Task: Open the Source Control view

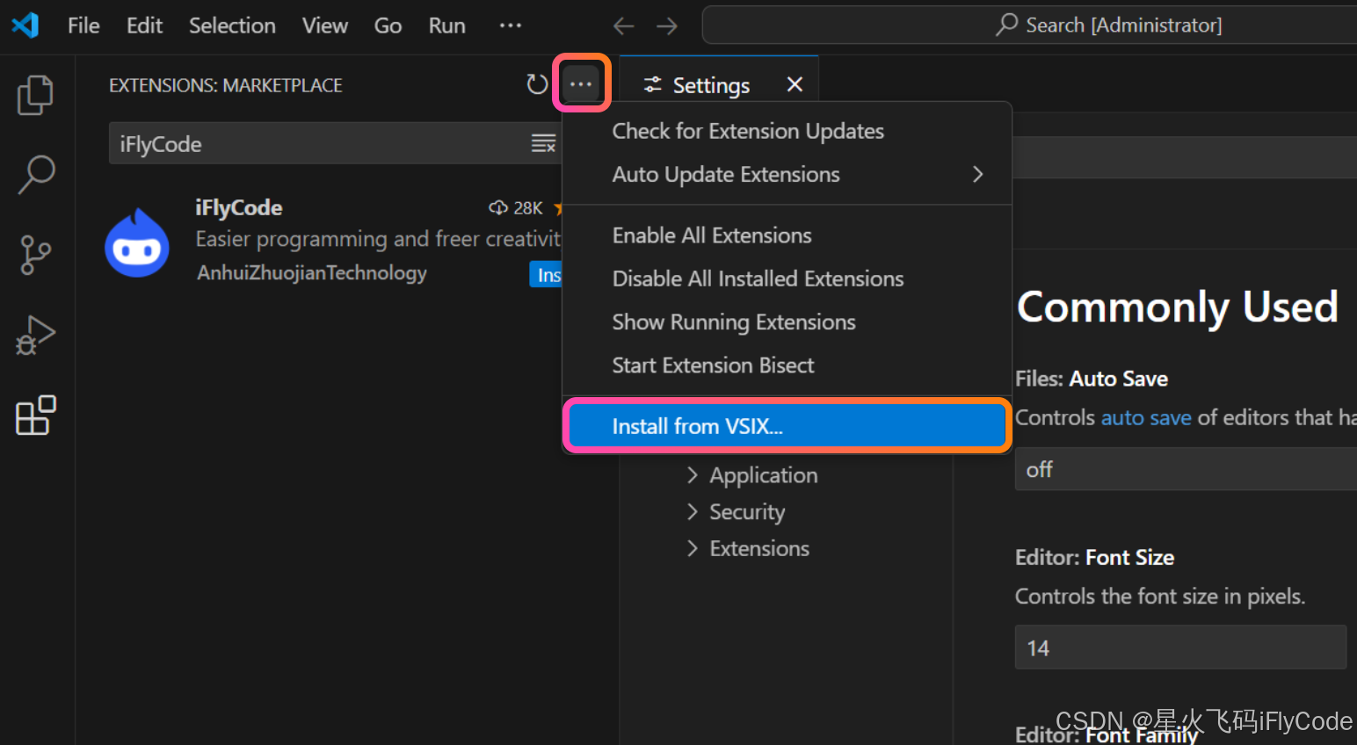Action: pyautogui.click(x=36, y=255)
